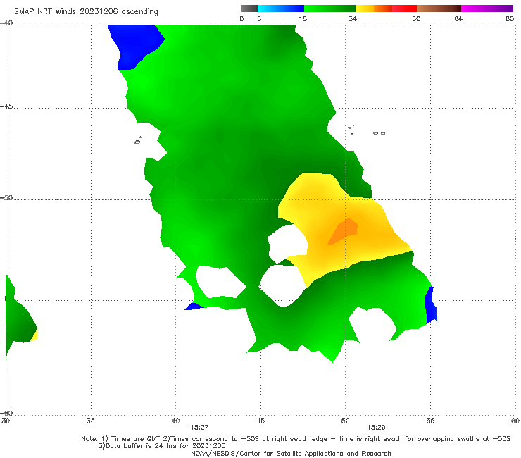The image size is (521, 458).
Task: Click the color bar label '50' under red
Action: tap(416, 18)
